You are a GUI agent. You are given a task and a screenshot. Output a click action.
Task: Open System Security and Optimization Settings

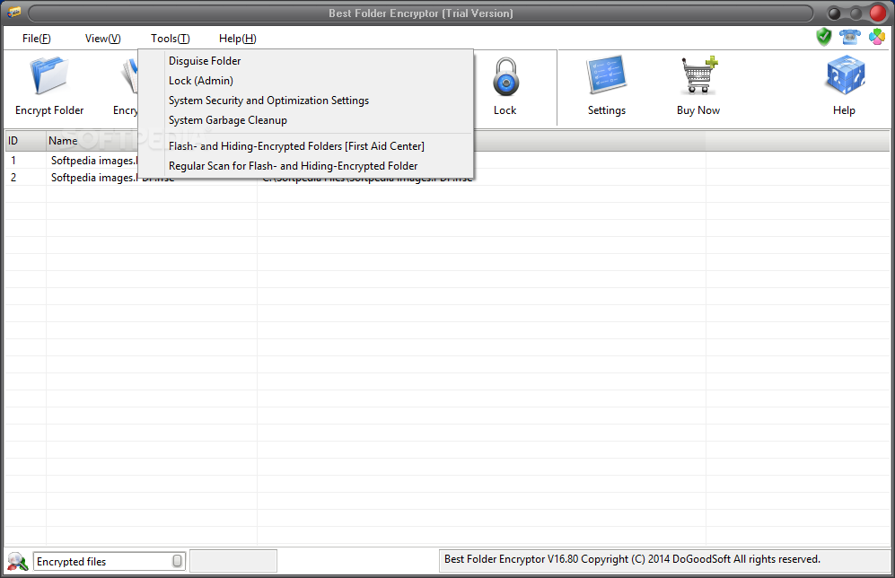tap(306, 101)
